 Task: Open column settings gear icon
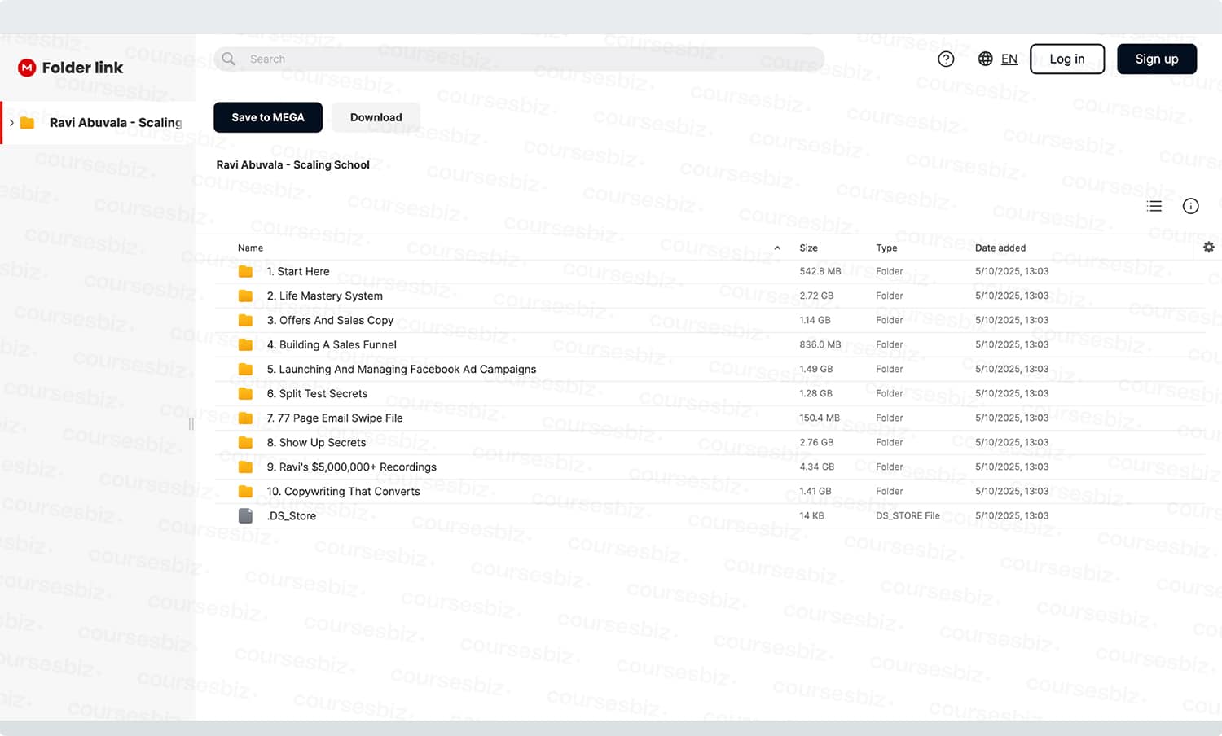[x=1209, y=247]
